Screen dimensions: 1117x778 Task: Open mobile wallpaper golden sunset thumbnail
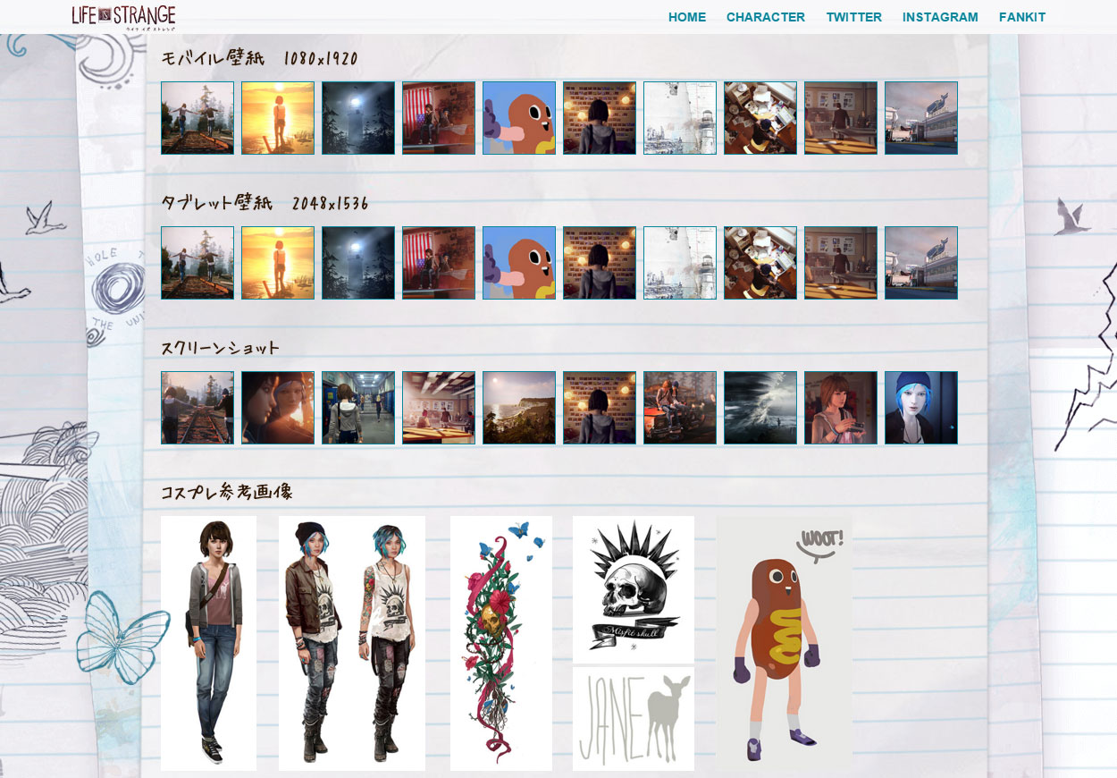[278, 118]
